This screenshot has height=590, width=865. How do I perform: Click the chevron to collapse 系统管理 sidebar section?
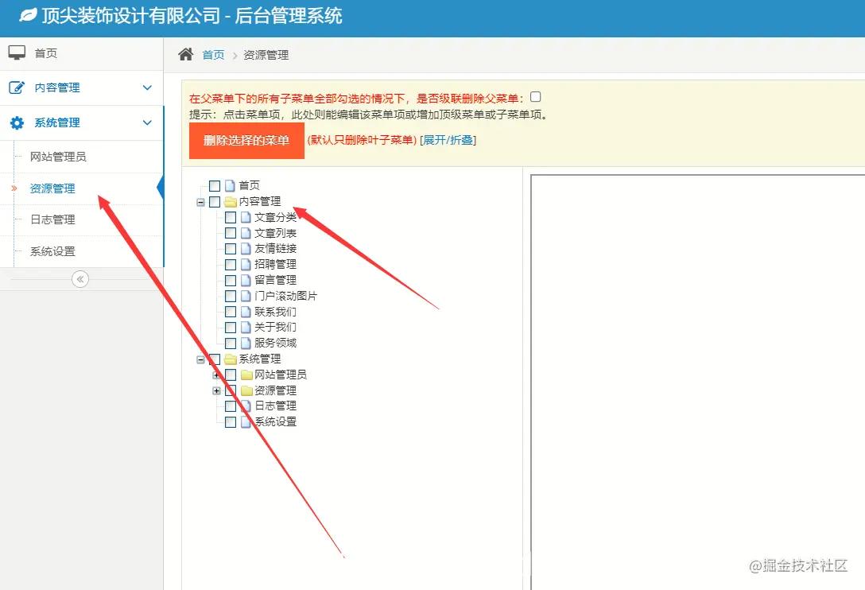tap(146, 122)
